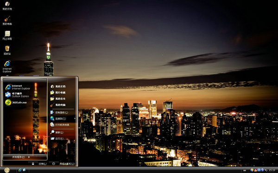The image size is (278, 173).
Task: Open Control Panel from Start menu
Action: pos(59,113)
